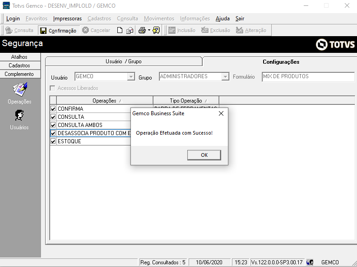Click the Atalhos sidebar button
The image size is (357, 267).
(19, 57)
